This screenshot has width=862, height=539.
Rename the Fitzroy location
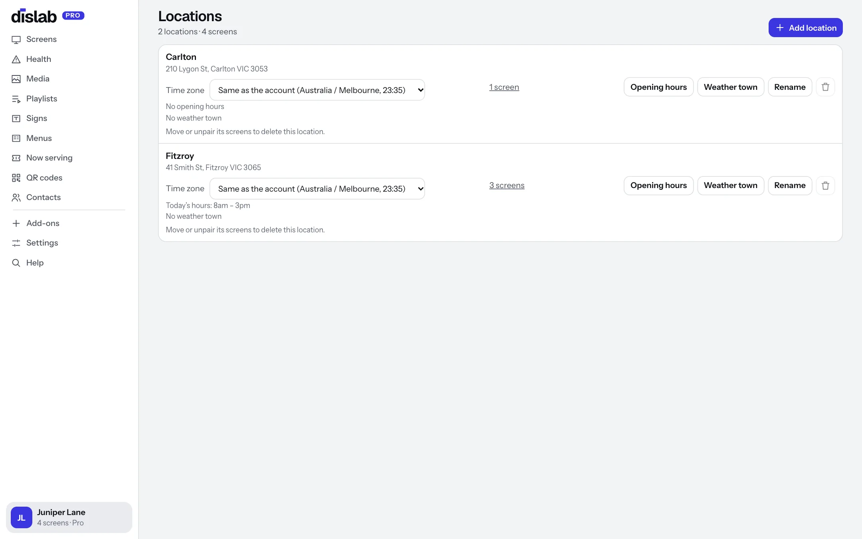(x=790, y=186)
